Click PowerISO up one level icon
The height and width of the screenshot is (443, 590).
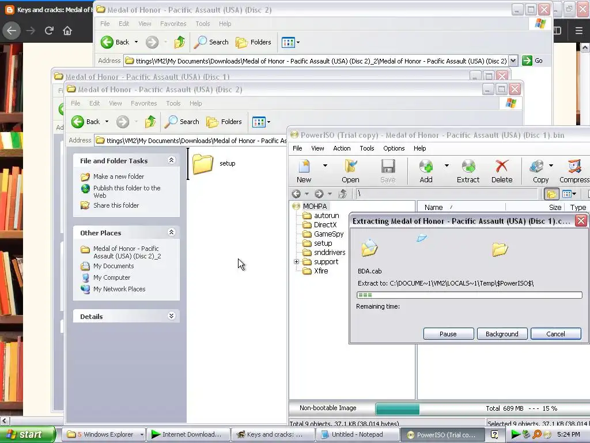(342, 194)
